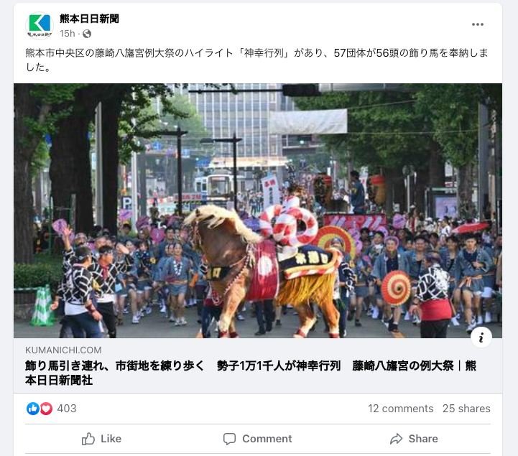Open the three-dot post options menu
The width and height of the screenshot is (518, 456).
pos(477,24)
